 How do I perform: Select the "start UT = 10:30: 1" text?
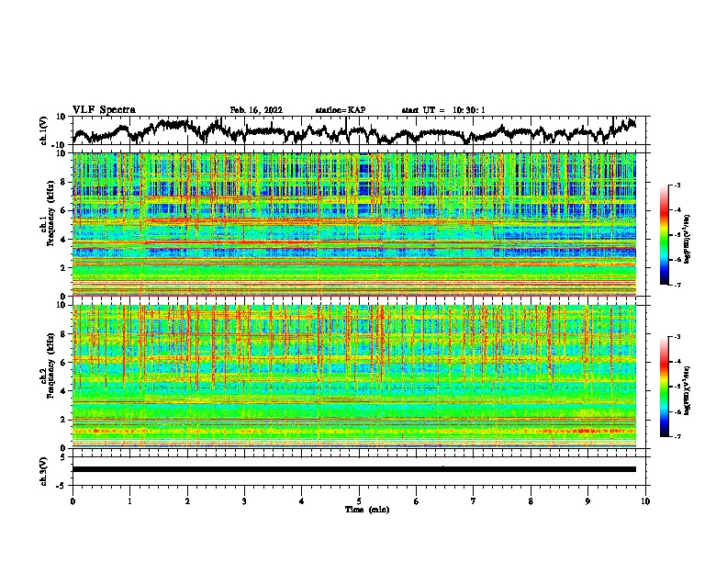443,110
